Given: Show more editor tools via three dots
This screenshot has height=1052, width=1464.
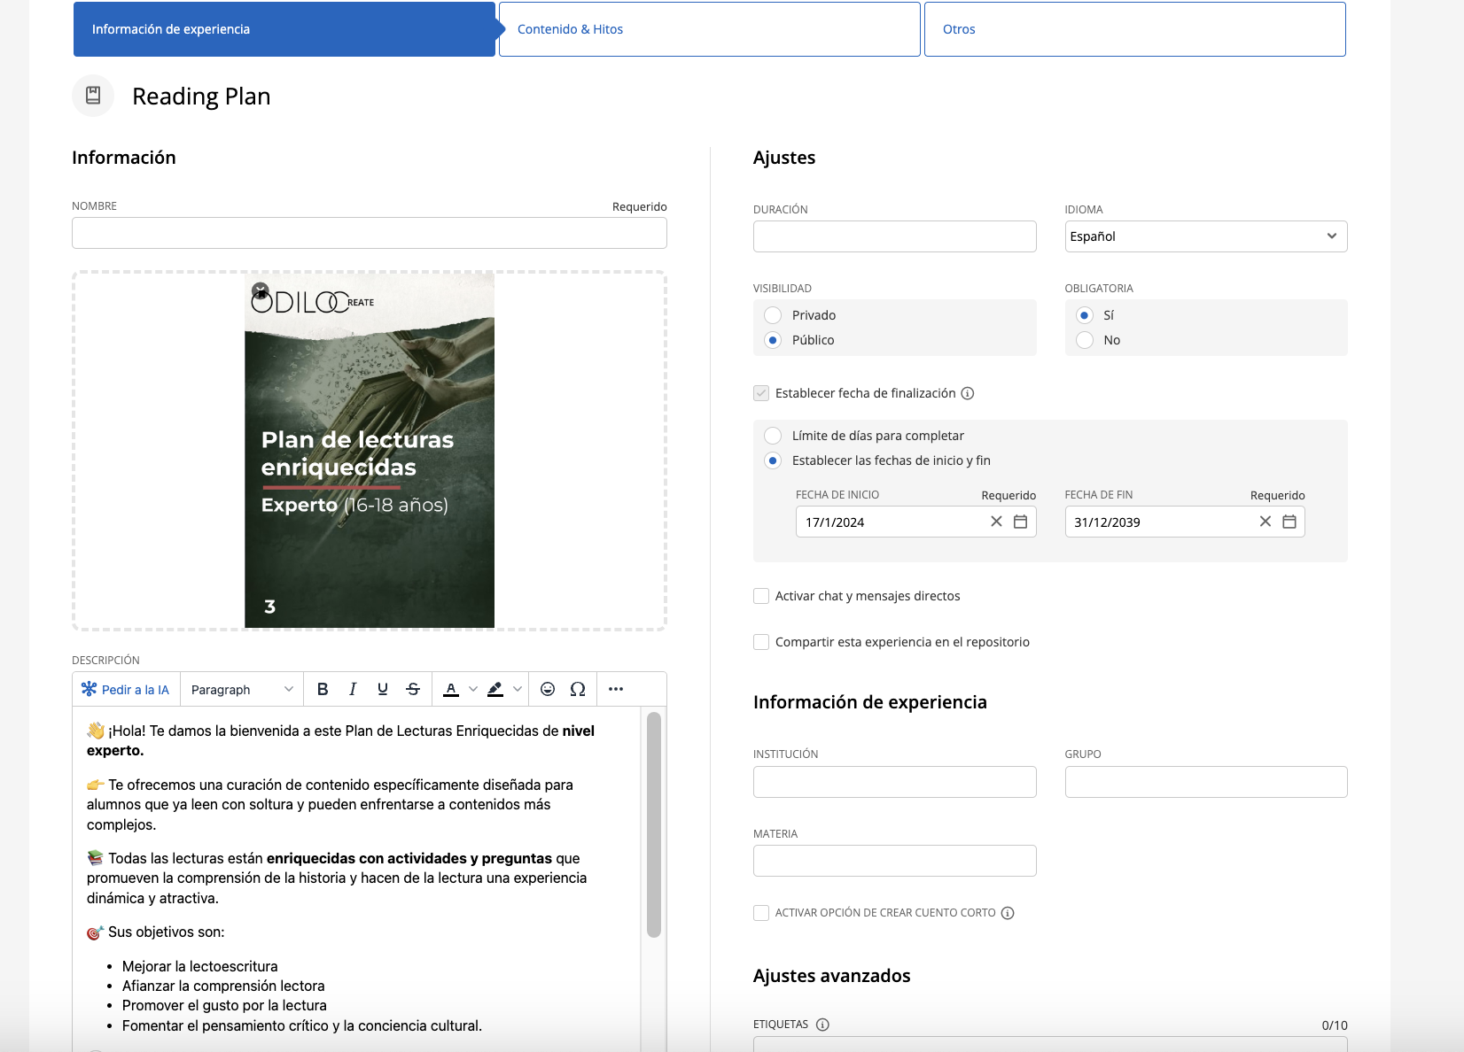Looking at the screenshot, I should (x=616, y=690).
